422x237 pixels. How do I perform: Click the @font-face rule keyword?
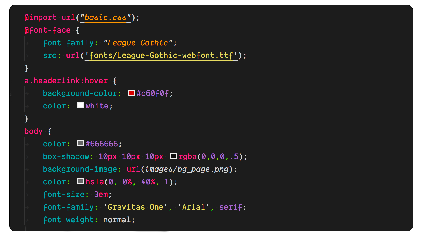47,30
